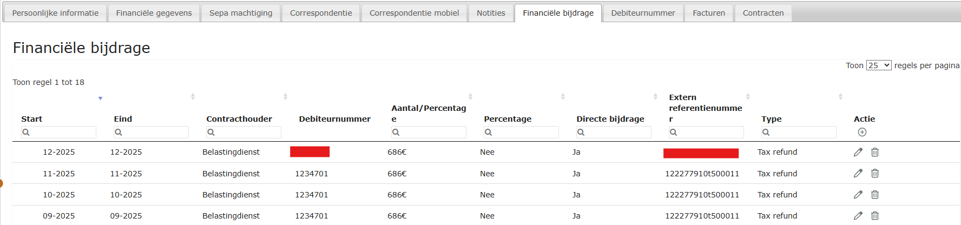The height and width of the screenshot is (225, 961).
Task: Sort table by Eind column
Action: tap(123, 119)
